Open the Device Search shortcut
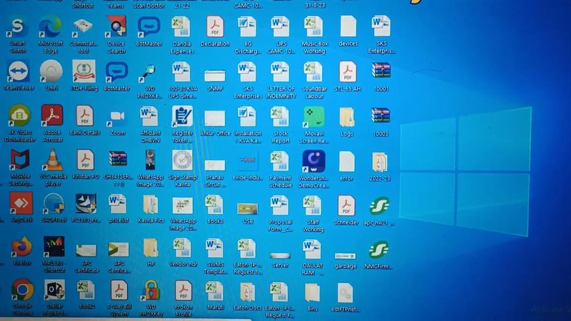 pyautogui.click(x=116, y=27)
